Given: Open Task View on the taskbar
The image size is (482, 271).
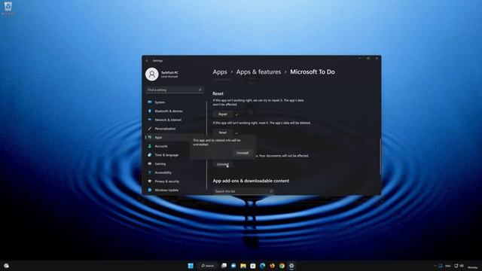Looking at the screenshot, I should coord(224,266).
